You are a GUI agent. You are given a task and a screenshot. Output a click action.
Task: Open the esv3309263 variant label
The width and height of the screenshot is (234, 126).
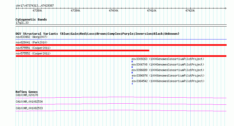point(168,59)
